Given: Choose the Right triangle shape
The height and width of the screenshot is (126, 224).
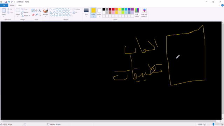Looking at the screenshot, I should click(51, 13).
